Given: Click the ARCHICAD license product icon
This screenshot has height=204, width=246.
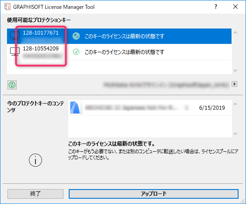Looking at the screenshot, I should point(76,107).
